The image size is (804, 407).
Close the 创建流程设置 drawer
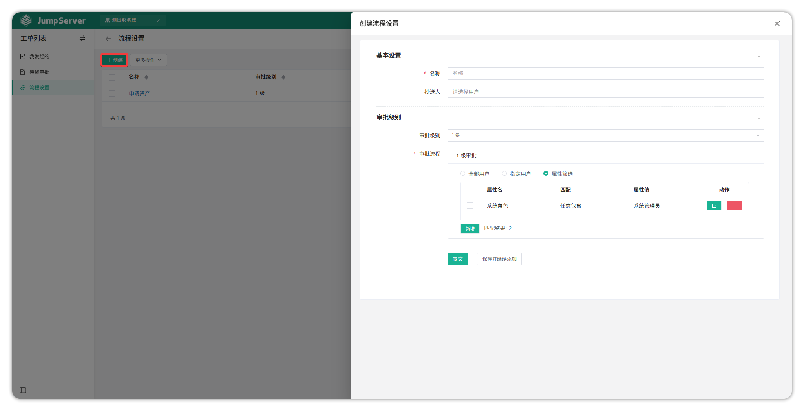[x=777, y=24]
